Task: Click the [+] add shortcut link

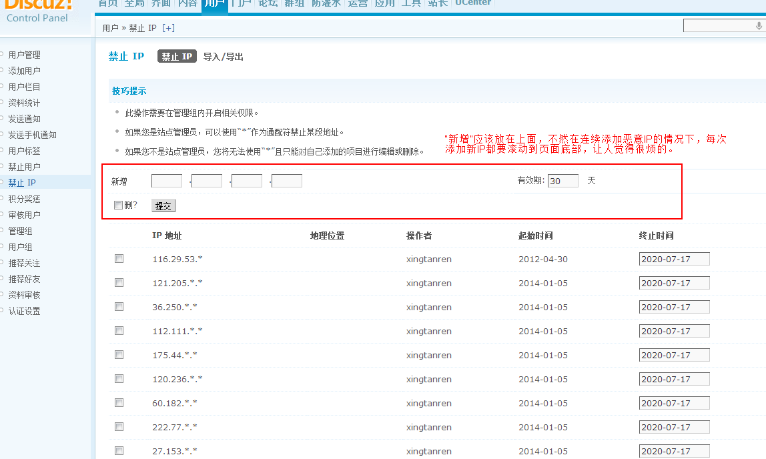Action: coord(168,28)
